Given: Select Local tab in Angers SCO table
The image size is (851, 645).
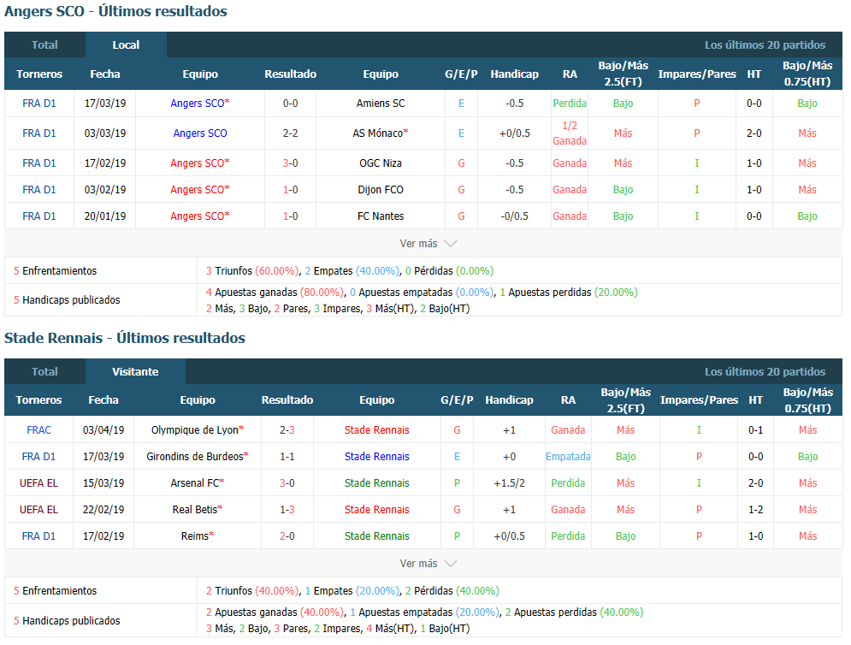Looking at the screenshot, I should click(126, 45).
